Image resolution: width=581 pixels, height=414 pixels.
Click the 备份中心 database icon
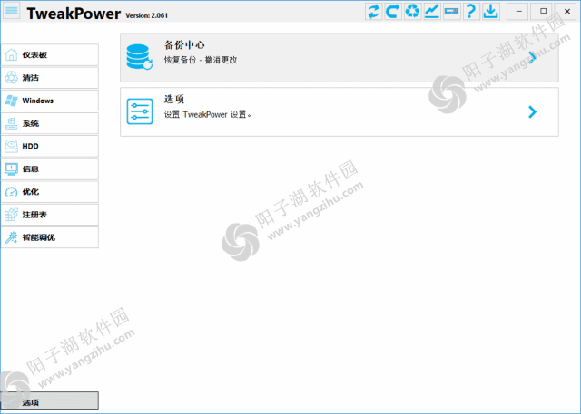[x=139, y=56]
